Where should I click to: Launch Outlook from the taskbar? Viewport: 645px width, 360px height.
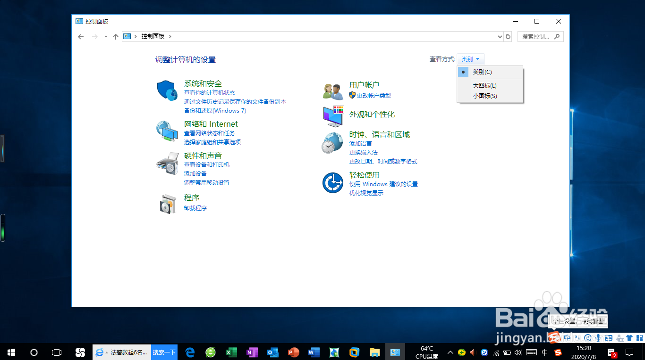272,352
